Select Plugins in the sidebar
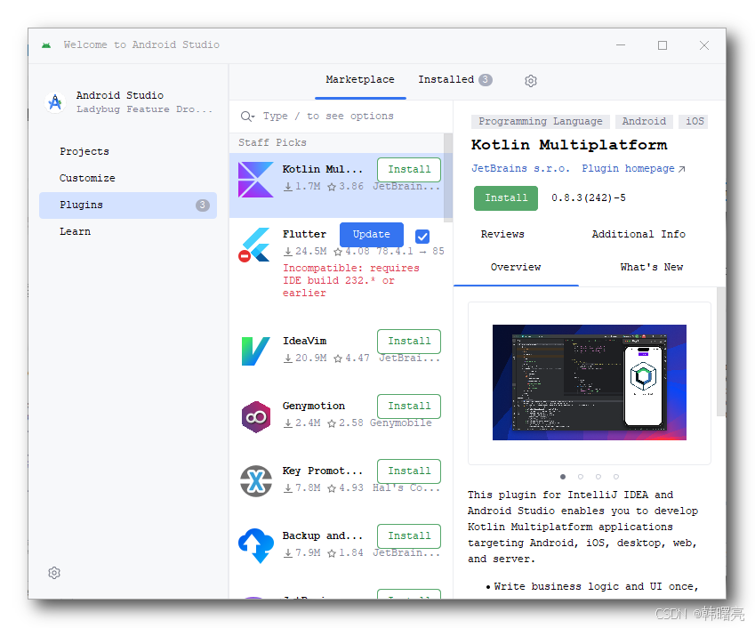This screenshot has width=755, height=628. 128,205
